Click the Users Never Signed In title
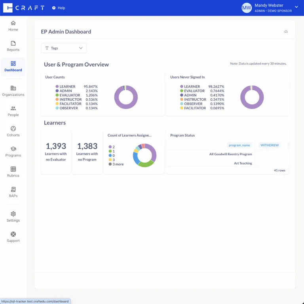 (188, 77)
